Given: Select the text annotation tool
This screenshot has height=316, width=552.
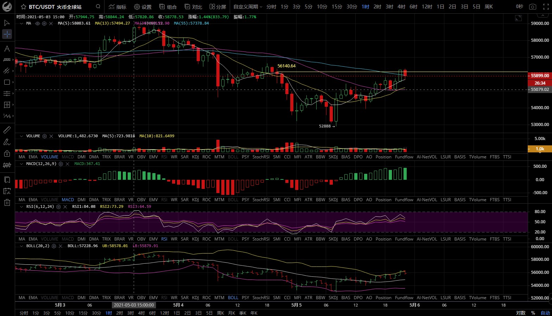Looking at the screenshot, I should (7, 48).
